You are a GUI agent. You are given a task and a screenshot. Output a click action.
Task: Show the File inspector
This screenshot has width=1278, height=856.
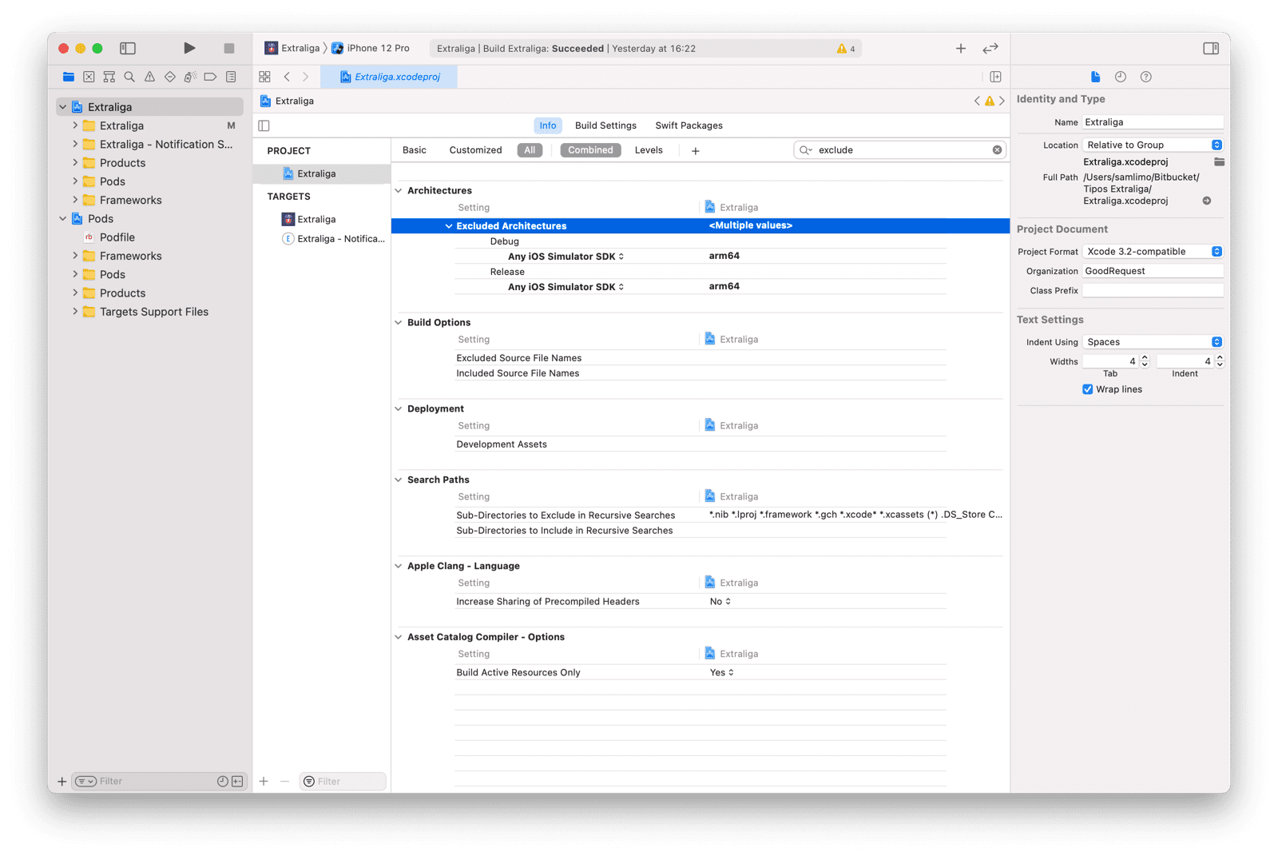tap(1095, 77)
